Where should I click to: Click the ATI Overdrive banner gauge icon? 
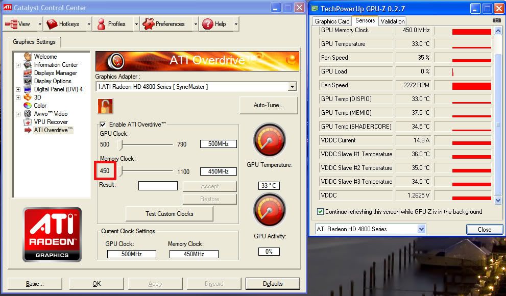[116, 61]
